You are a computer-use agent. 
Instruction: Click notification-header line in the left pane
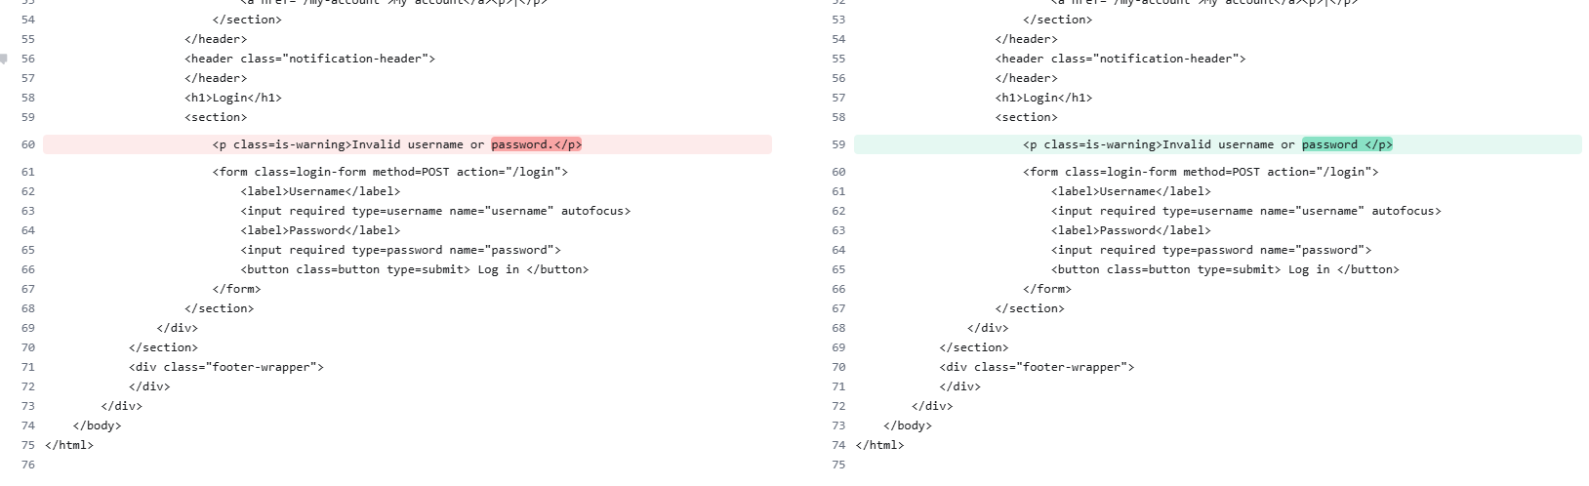pos(309,59)
